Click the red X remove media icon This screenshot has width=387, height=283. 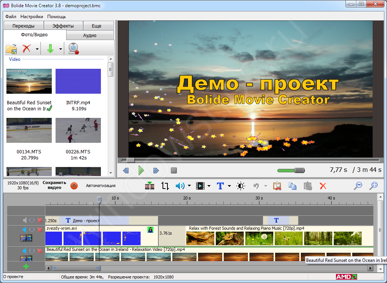pos(26,49)
